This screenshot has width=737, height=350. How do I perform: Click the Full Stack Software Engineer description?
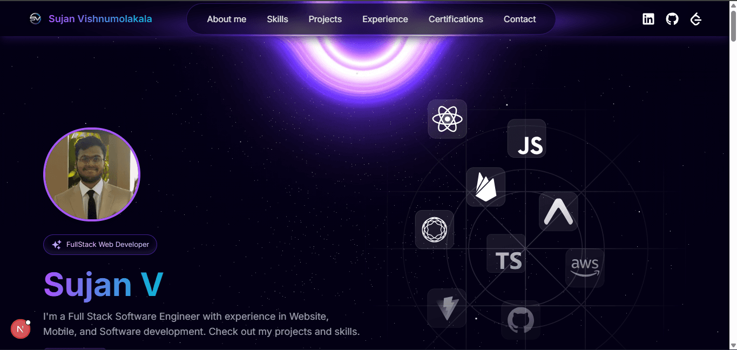click(201, 324)
